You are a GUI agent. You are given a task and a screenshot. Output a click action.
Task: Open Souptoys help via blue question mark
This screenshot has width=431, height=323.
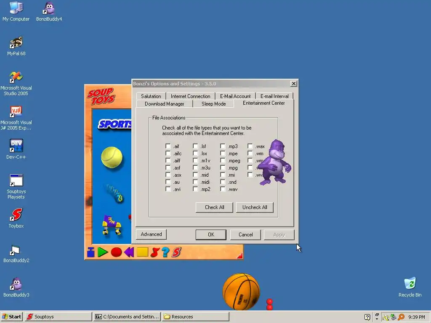click(165, 252)
